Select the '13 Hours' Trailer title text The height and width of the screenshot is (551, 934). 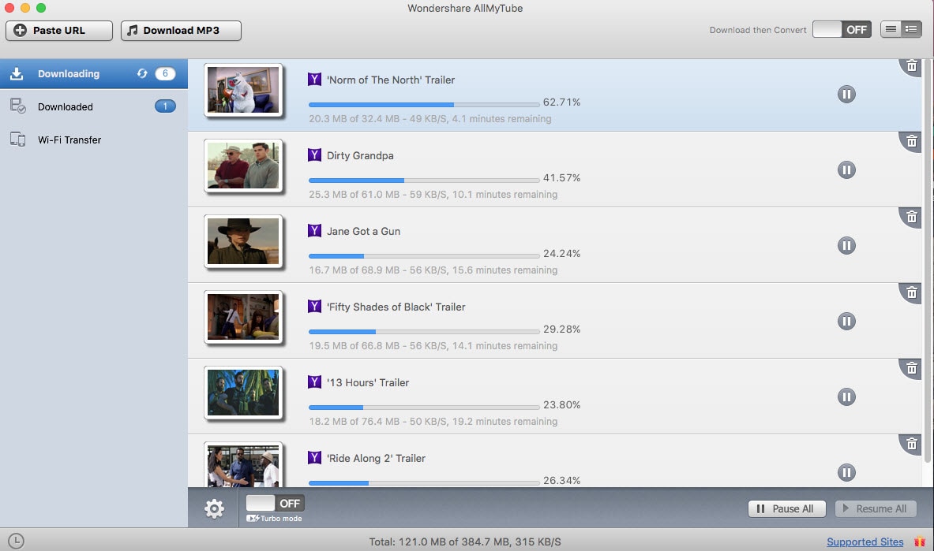coord(368,382)
